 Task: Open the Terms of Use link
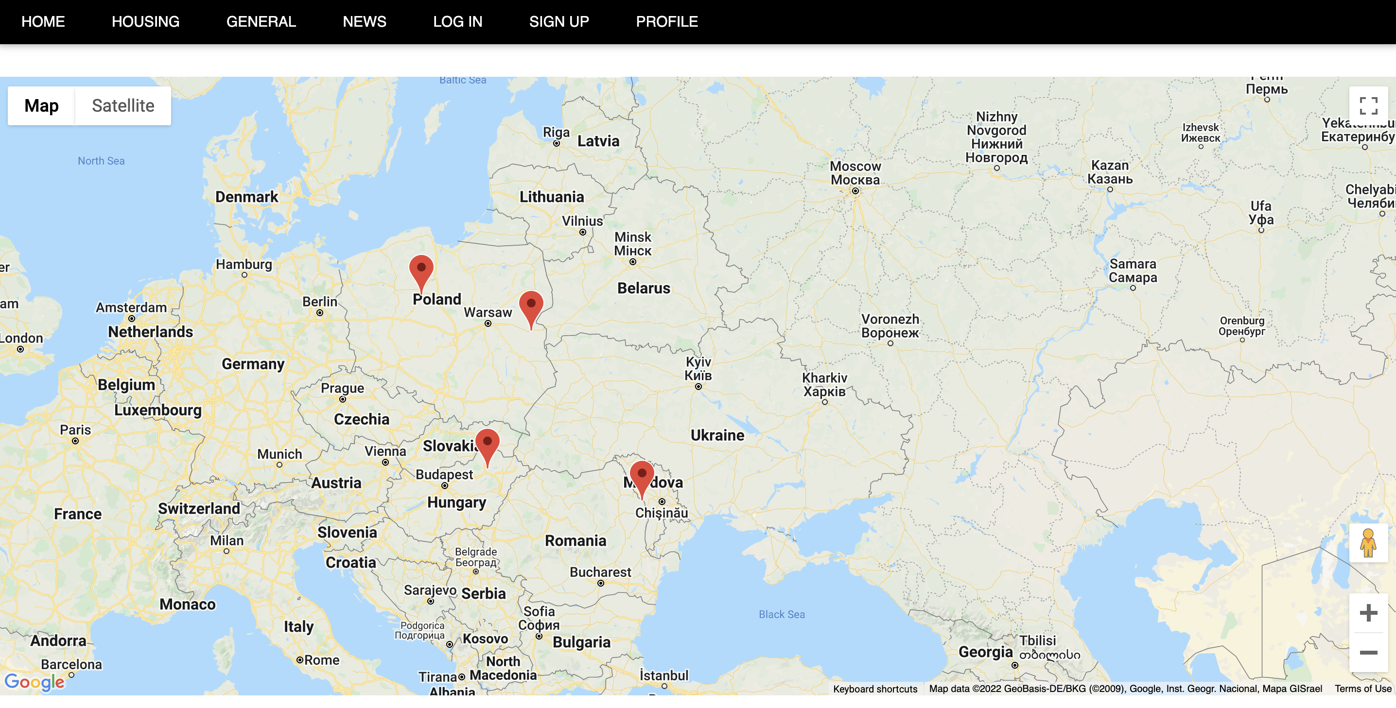(x=1362, y=689)
